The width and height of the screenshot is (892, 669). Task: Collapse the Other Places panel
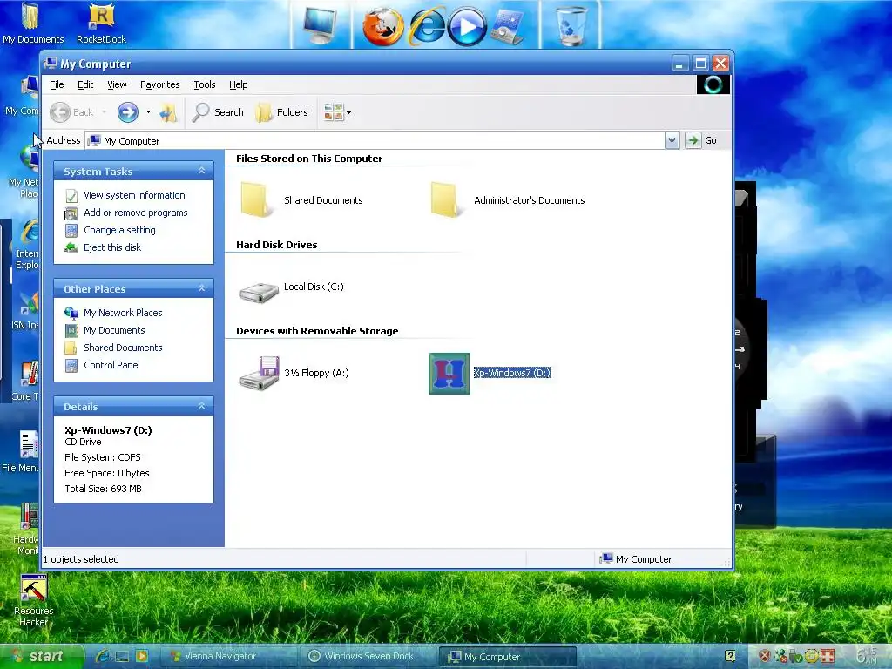point(201,288)
